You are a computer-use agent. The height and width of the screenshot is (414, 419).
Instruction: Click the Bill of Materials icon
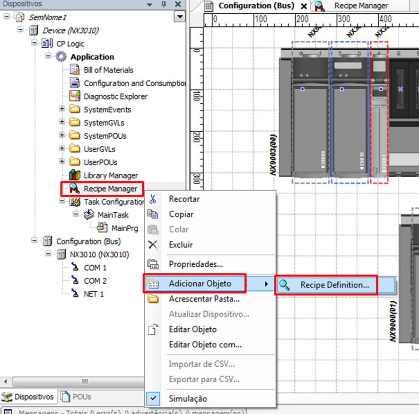[x=75, y=70]
